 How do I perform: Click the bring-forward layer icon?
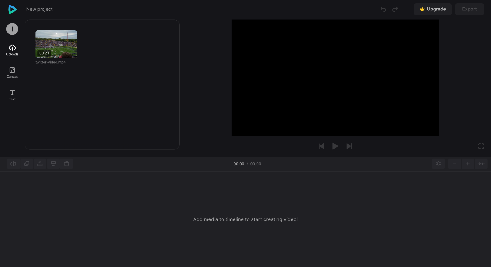click(40, 164)
